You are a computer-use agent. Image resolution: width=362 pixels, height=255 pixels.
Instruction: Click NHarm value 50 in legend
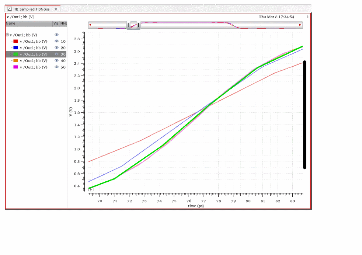(x=63, y=67)
